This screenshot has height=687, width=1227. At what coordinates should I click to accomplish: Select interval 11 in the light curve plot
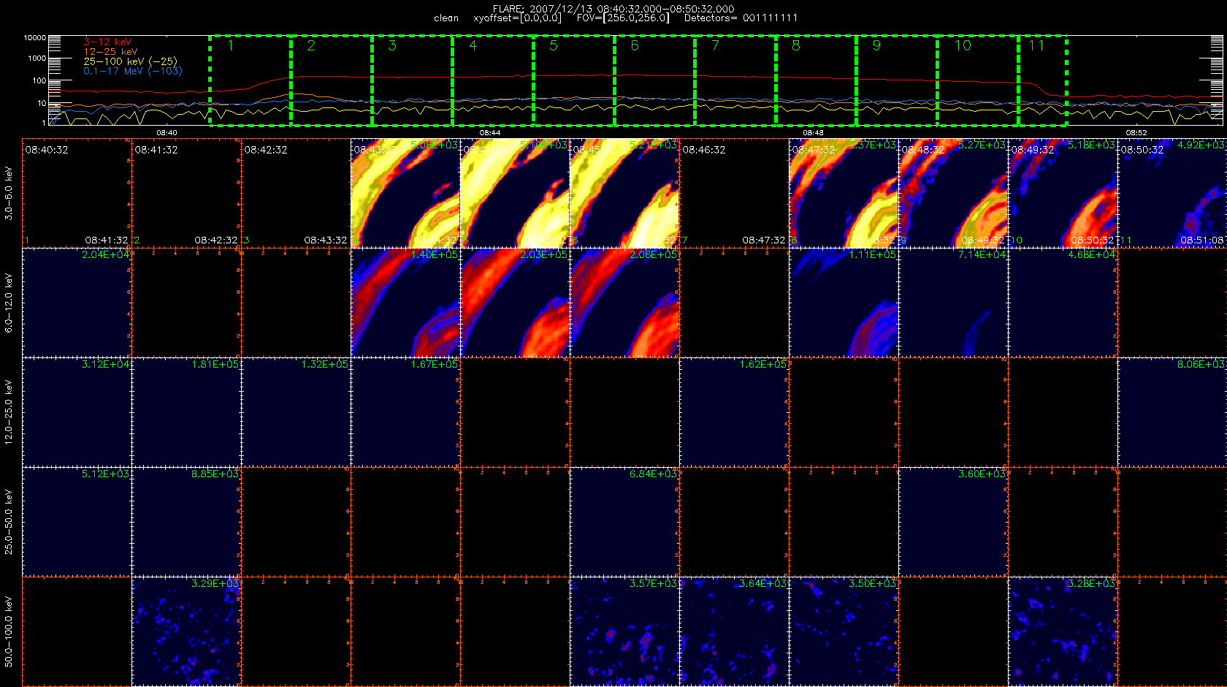1043,80
